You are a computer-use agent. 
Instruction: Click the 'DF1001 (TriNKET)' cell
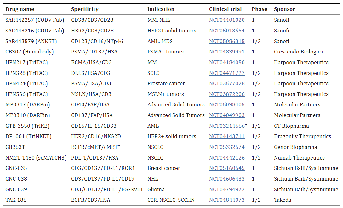(x=28, y=137)
